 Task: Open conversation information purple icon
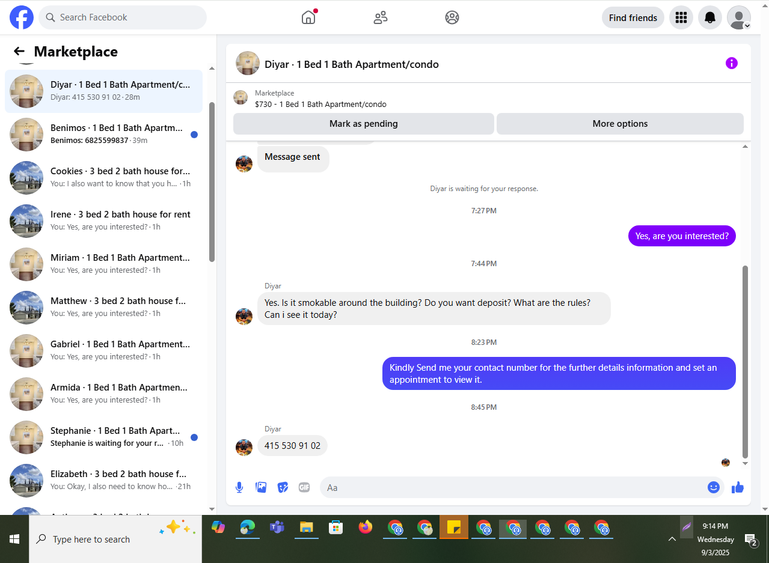732,63
